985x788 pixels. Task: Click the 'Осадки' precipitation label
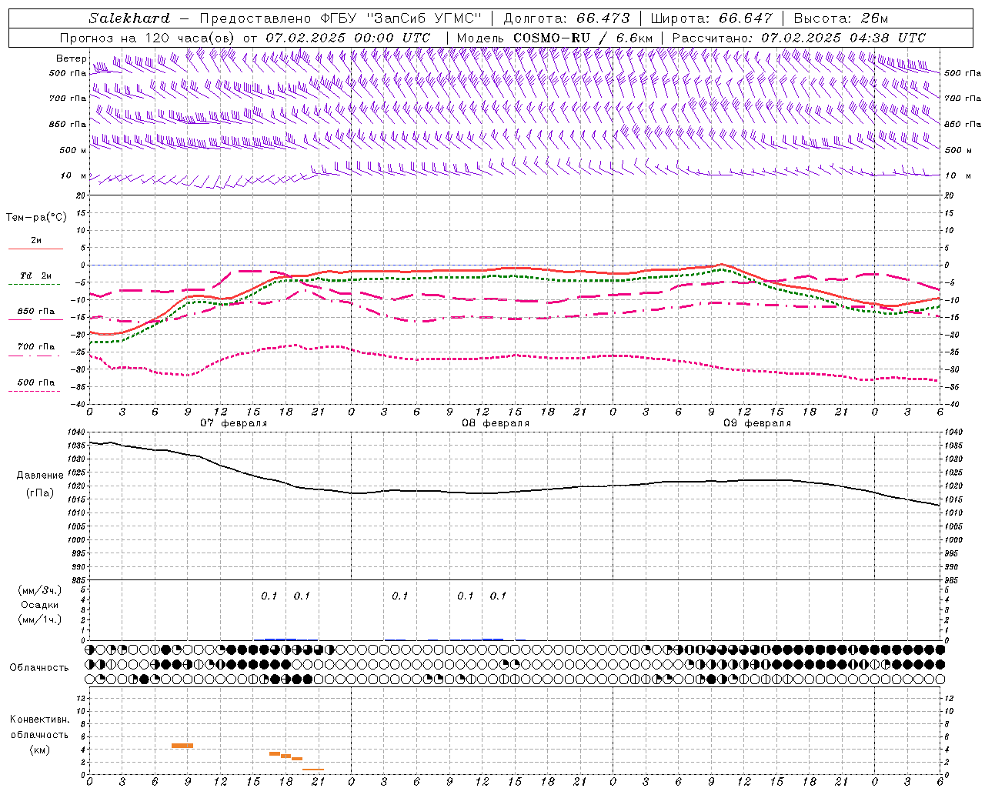40,605
